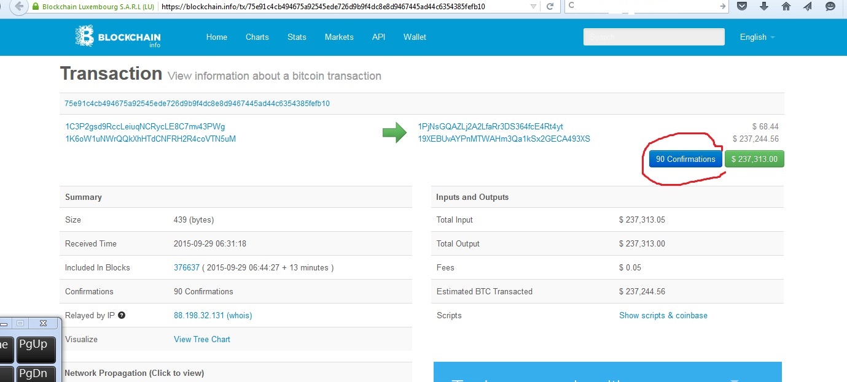The image size is (847, 382).
Task: Click the paper plane send icon
Action: (x=808, y=6)
